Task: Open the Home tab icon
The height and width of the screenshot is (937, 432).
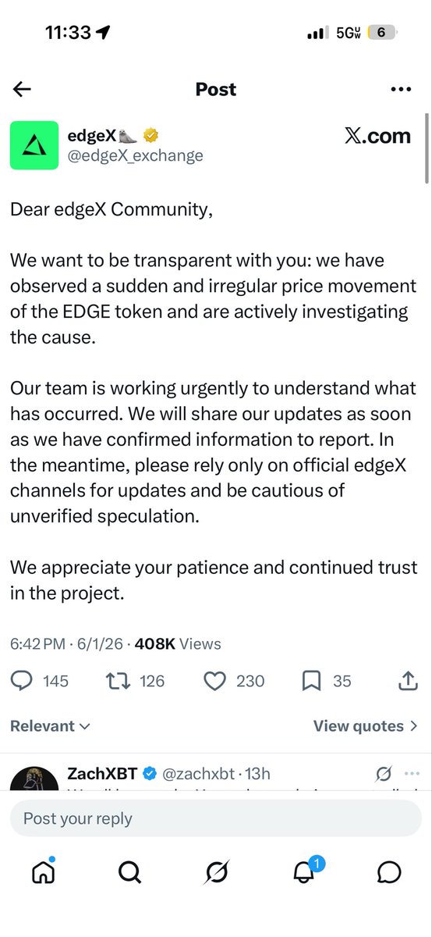Action: click(x=43, y=871)
